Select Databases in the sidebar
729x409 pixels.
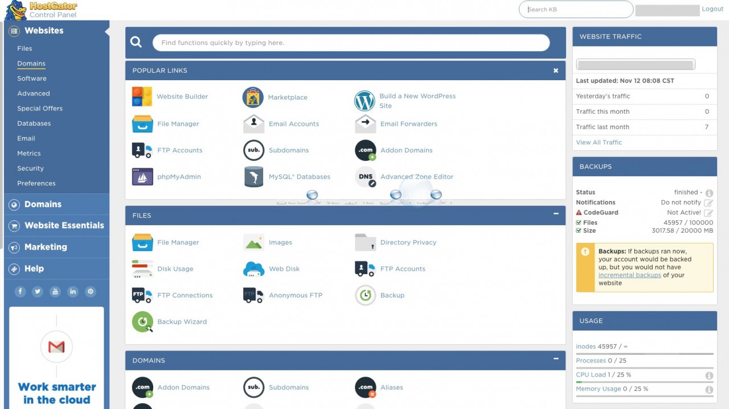tap(34, 123)
